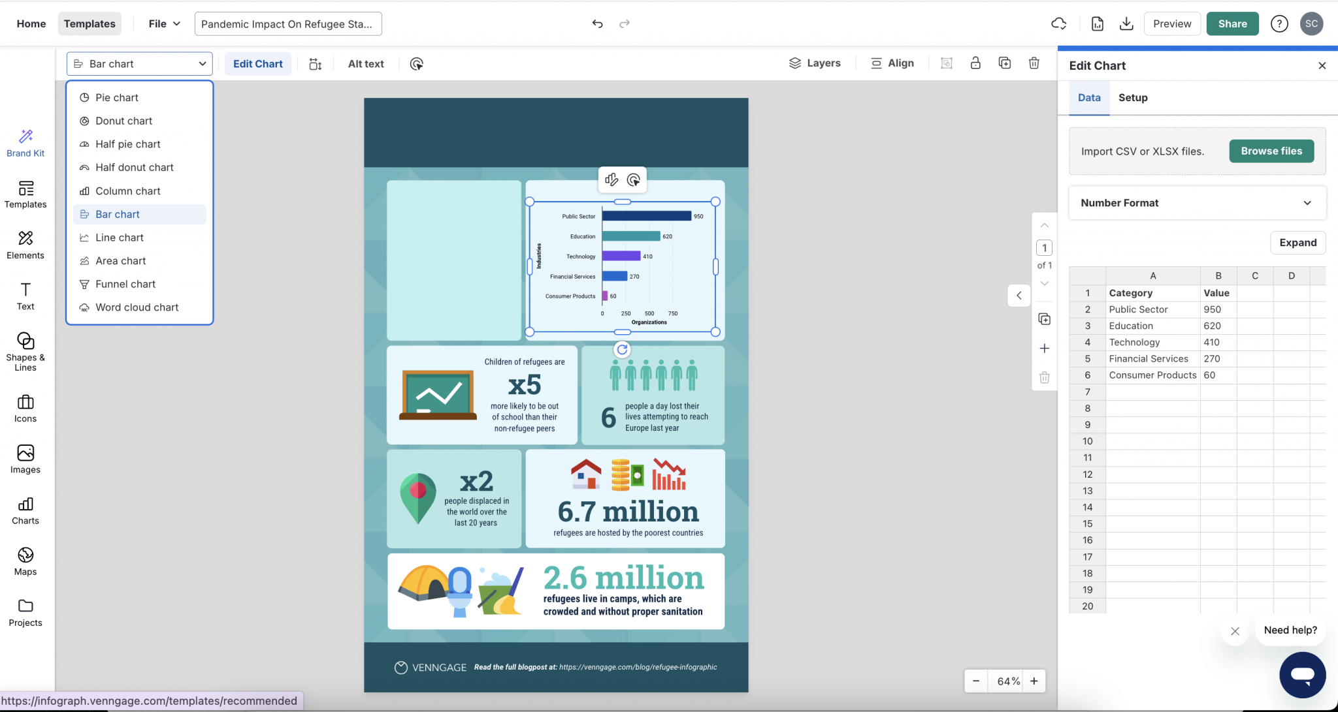Select the Word cloud chart option
The image size is (1338, 712).
tap(137, 307)
